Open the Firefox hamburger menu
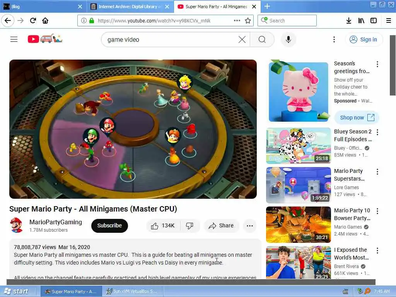The width and height of the screenshot is (396, 297). (x=389, y=20)
